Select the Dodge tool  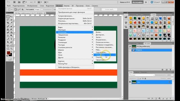(11, 36)
